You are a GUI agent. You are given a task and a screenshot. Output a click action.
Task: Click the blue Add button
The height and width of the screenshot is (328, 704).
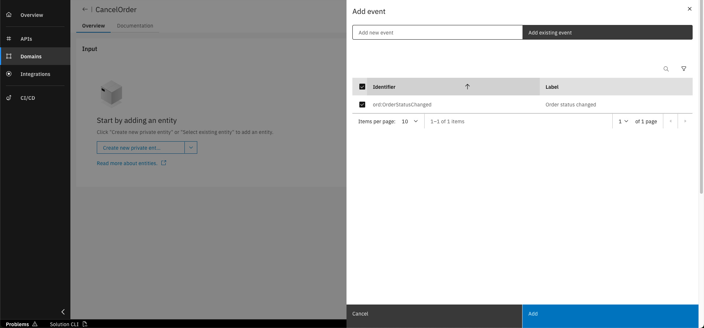point(610,316)
